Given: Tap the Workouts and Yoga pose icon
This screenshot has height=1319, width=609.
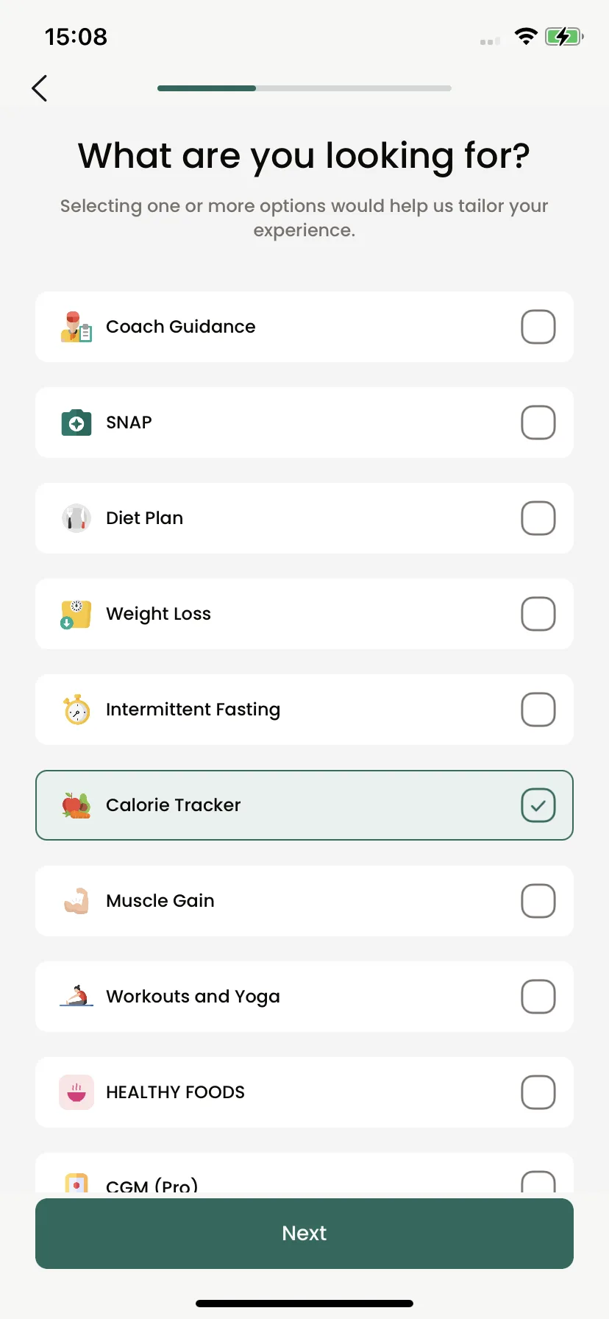Looking at the screenshot, I should (x=76, y=996).
